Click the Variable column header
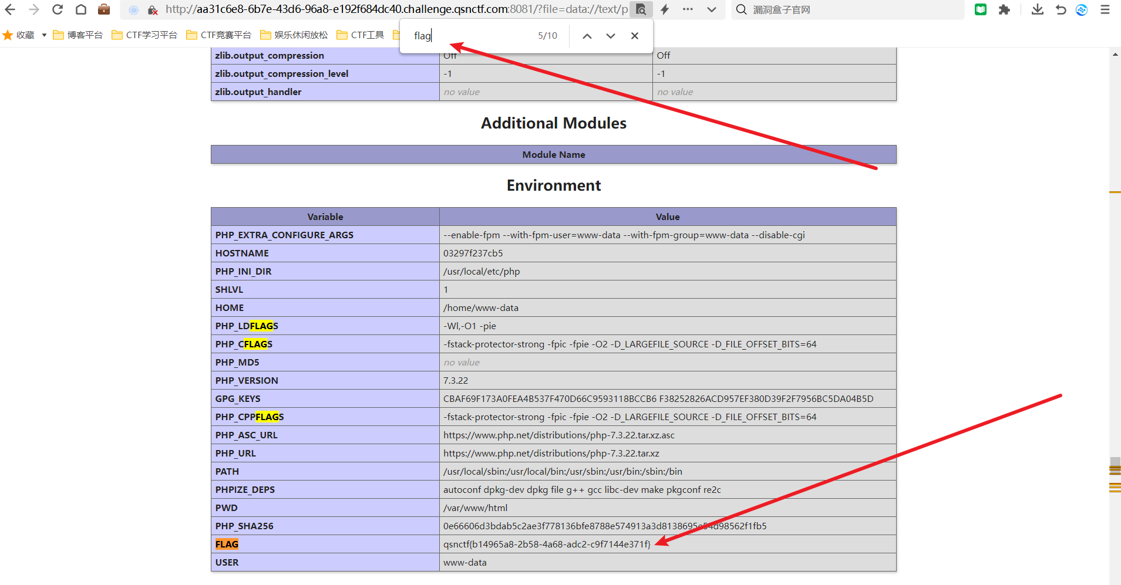 [x=325, y=217]
